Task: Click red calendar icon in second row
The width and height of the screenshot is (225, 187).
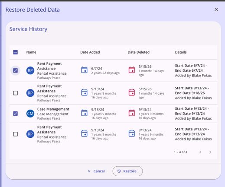Action: tap(132, 92)
